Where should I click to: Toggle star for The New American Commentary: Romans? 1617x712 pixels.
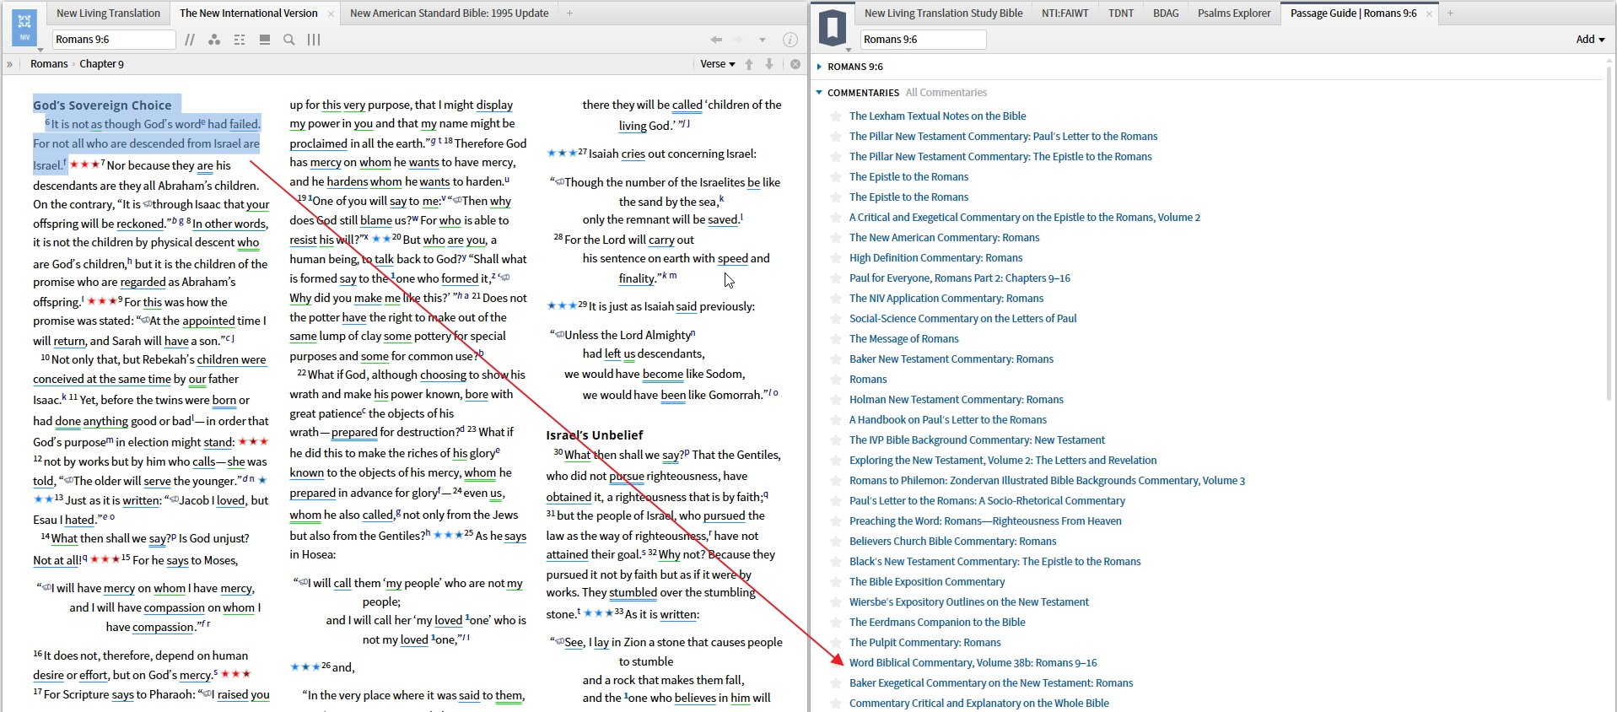(x=836, y=238)
